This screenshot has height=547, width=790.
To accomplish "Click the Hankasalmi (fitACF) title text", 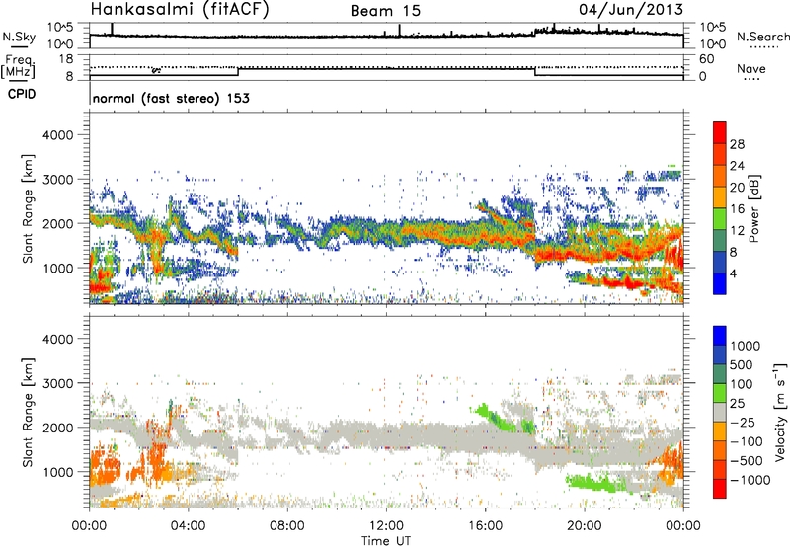I will 180,10.
